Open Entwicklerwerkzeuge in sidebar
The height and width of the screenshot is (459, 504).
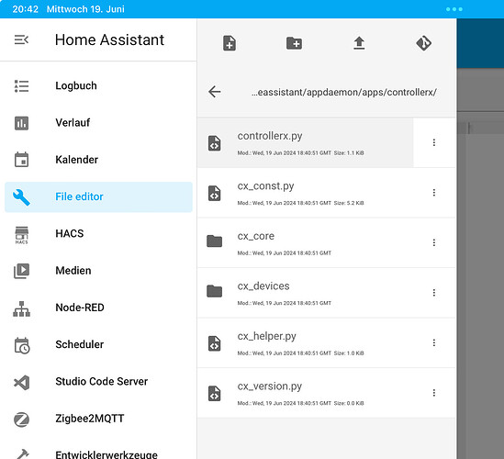tap(98, 453)
